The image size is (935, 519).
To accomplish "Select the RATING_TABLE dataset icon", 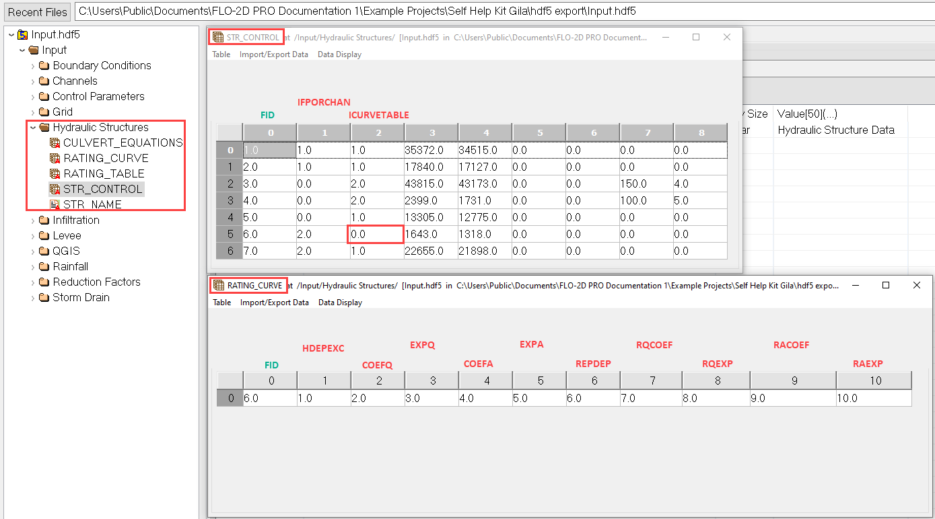I will click(x=55, y=173).
